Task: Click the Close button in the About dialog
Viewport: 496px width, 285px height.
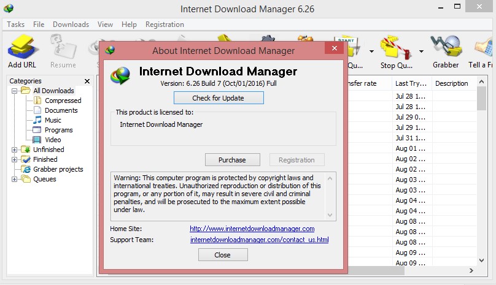Action: click(223, 255)
